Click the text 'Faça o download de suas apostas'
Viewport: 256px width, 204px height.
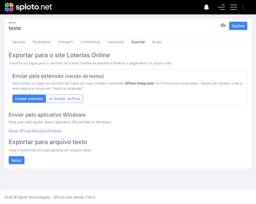(x=36, y=150)
